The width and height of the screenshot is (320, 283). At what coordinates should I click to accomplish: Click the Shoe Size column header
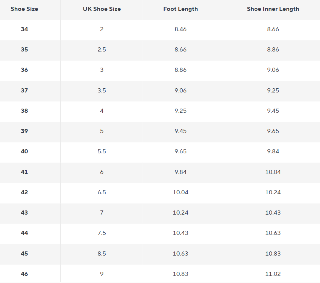coord(24,9)
